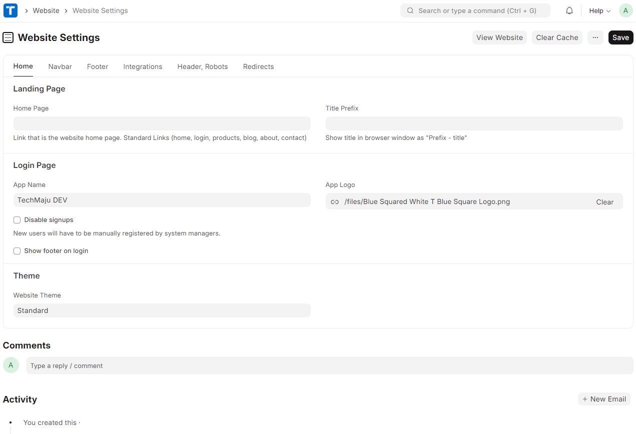Focus the Title Prefix input field
Screen dimensions: 636x434
tap(474, 123)
